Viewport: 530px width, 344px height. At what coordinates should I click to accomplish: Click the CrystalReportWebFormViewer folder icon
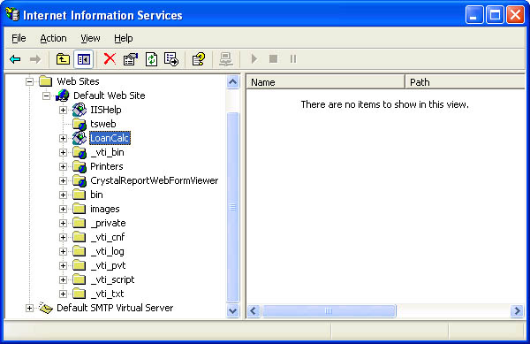(79, 181)
